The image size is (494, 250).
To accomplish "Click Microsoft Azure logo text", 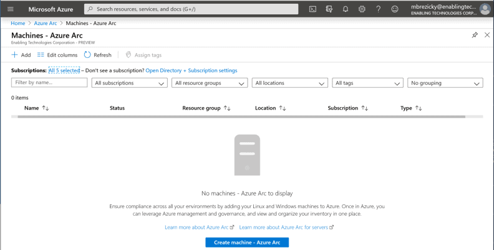I will 51,9.
